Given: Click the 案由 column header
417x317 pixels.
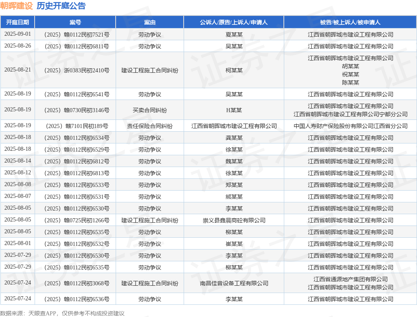Looking at the screenshot, I should click(150, 22).
